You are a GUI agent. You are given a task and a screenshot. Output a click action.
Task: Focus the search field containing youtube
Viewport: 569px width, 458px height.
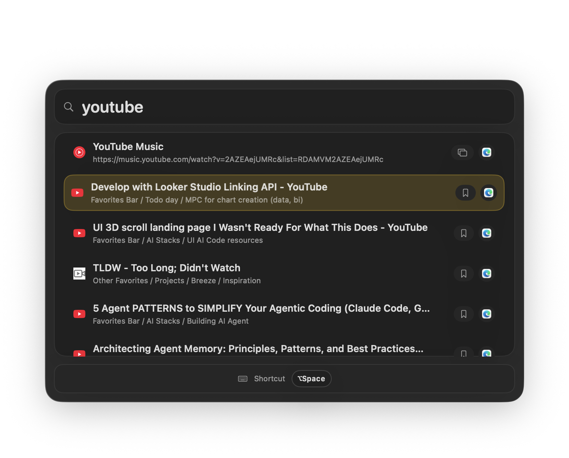284,107
